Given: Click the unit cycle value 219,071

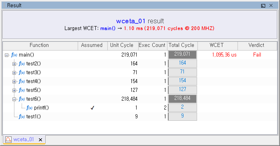Looking at the screenshot, I should pos(129,55).
